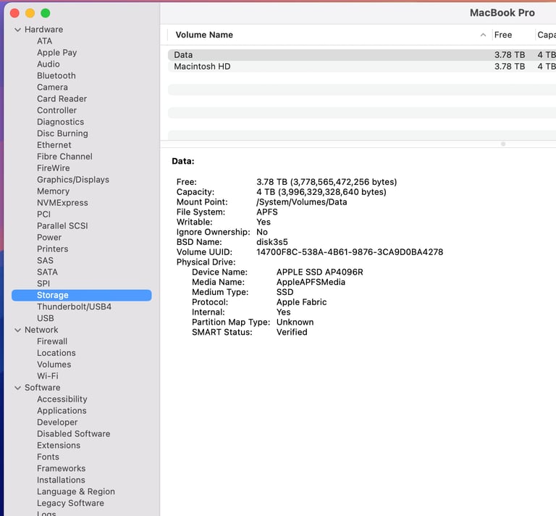Open Volumes under Network
The height and width of the screenshot is (516, 556).
54,365
